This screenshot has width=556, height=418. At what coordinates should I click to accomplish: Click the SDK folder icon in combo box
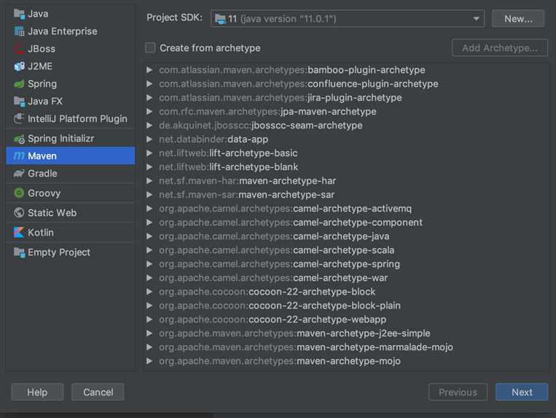[220, 19]
